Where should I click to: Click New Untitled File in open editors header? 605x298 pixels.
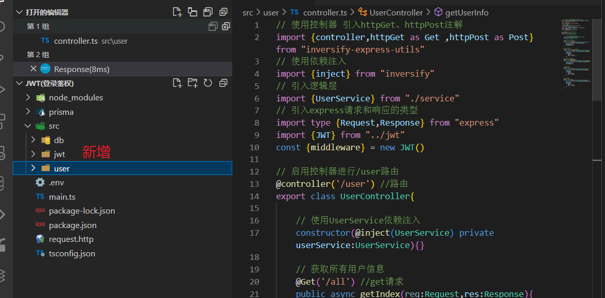(177, 12)
